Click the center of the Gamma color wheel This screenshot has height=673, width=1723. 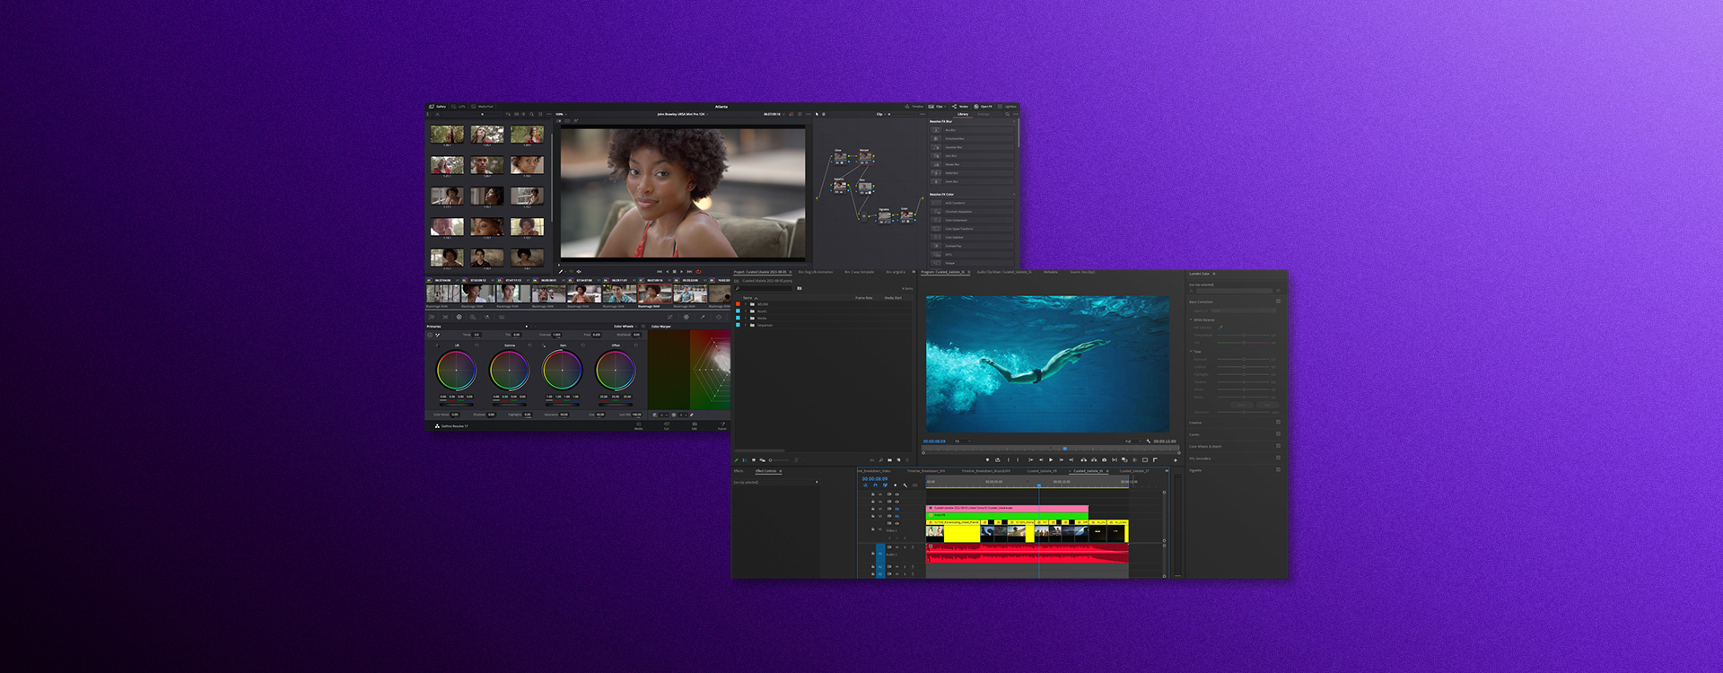(x=509, y=370)
